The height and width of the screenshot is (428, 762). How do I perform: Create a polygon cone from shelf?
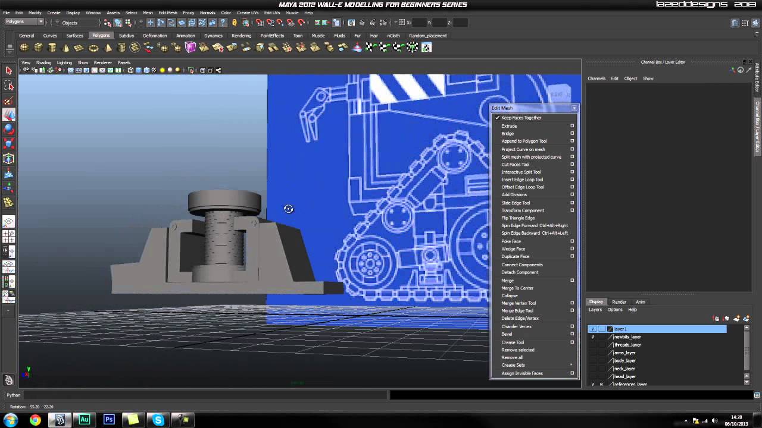(x=65, y=48)
